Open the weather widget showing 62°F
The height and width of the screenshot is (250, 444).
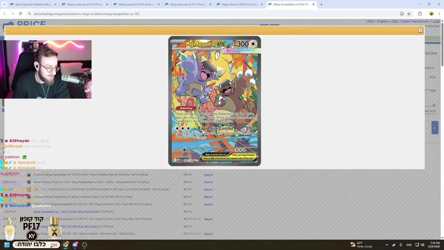click(x=361, y=245)
